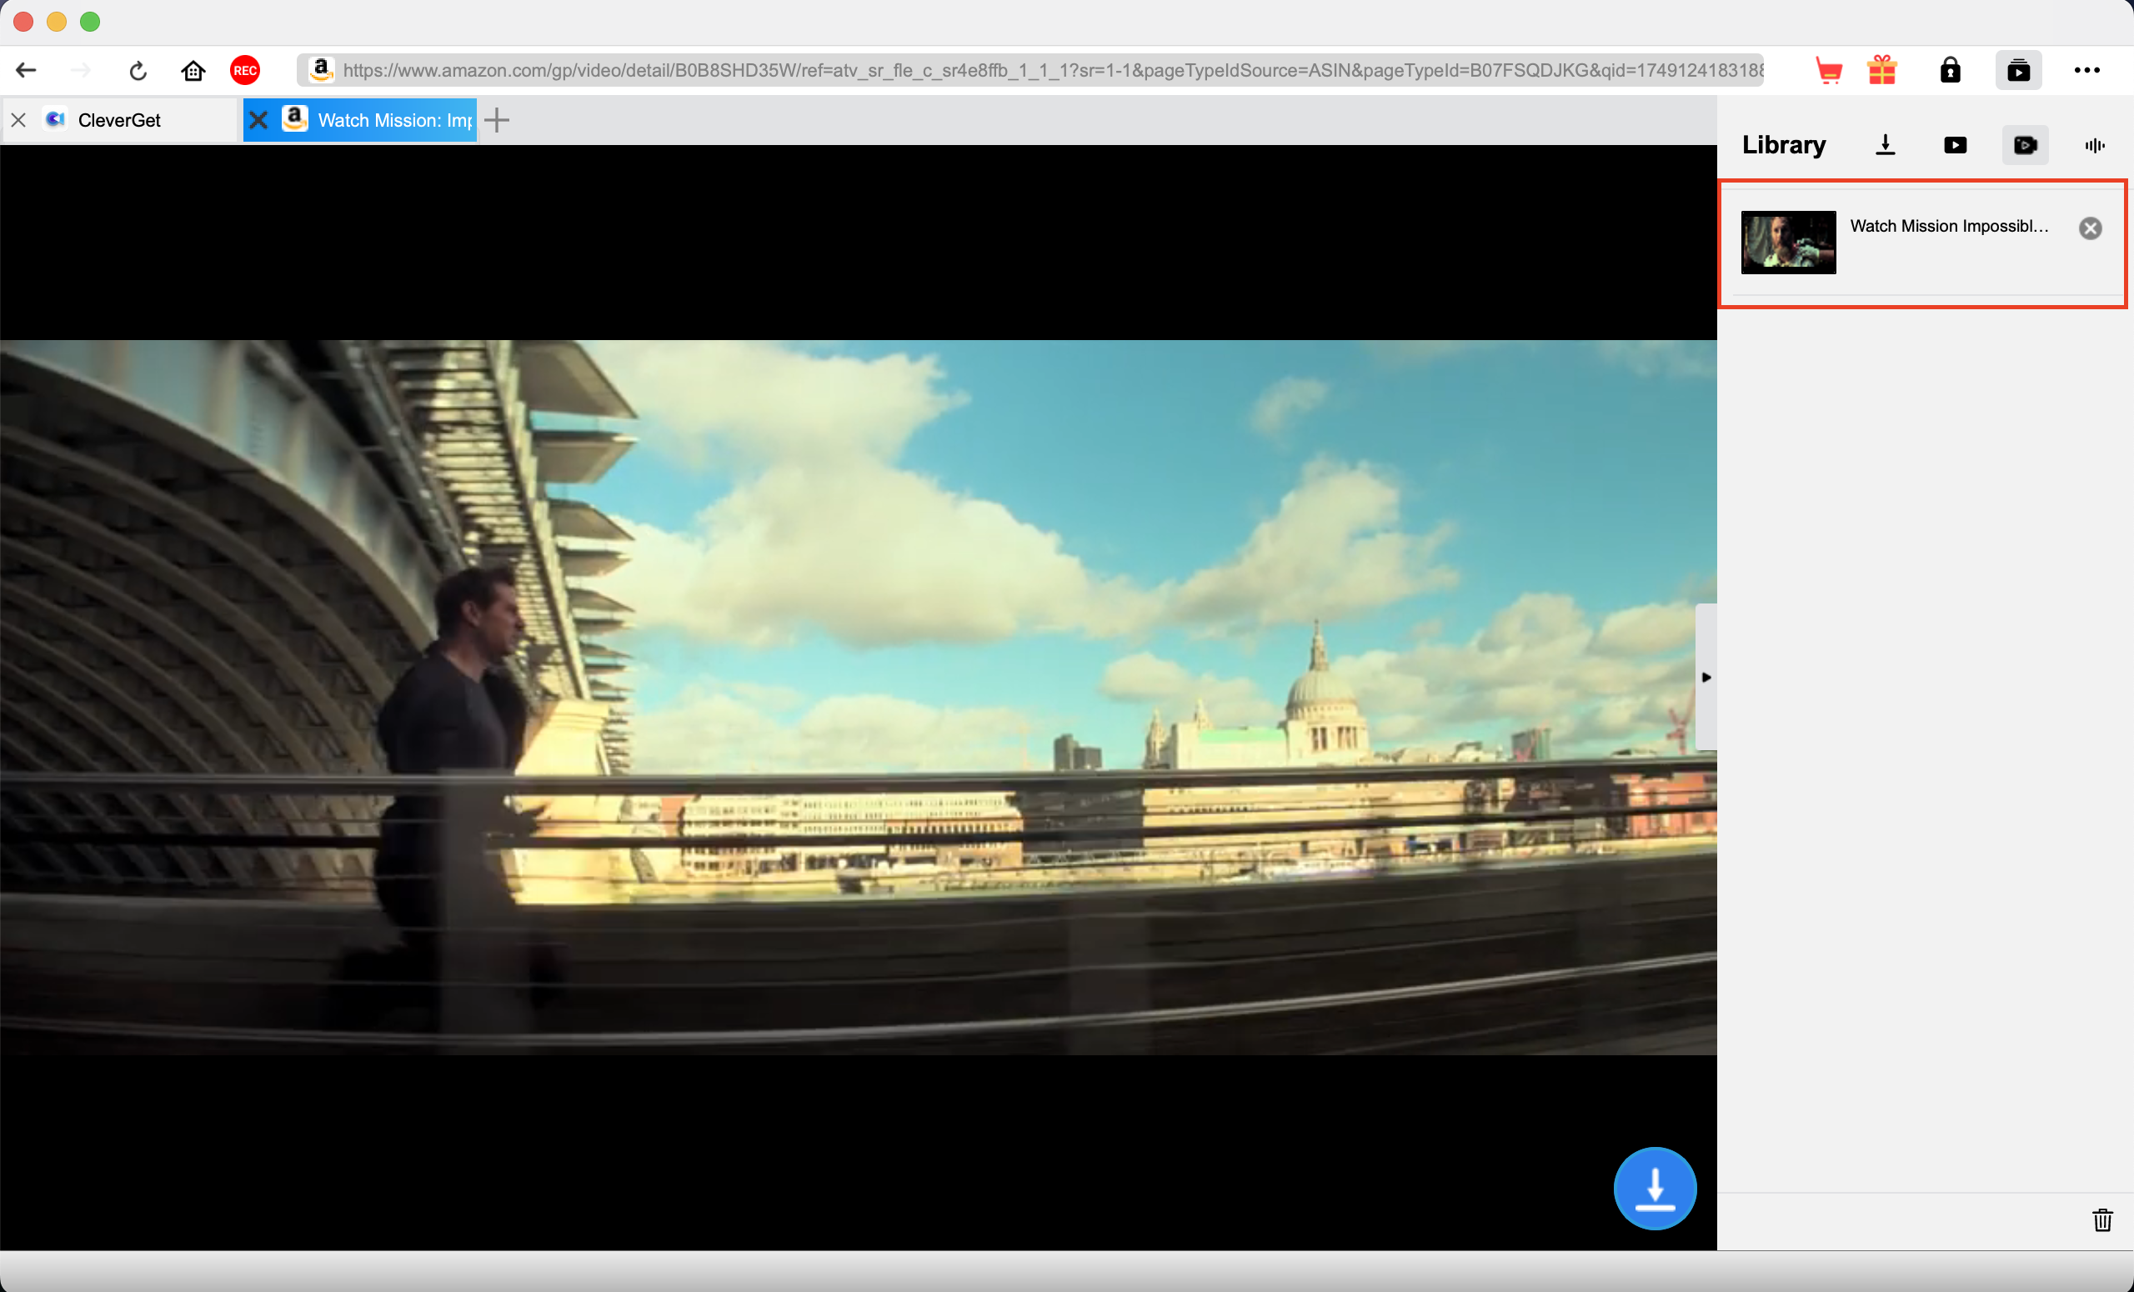Click the blue download button
The image size is (2134, 1292).
(x=1654, y=1188)
